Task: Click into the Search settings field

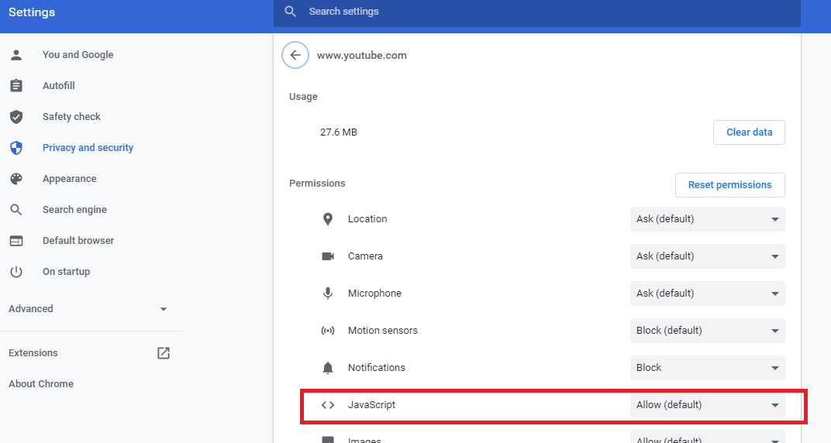Action: click(x=537, y=12)
